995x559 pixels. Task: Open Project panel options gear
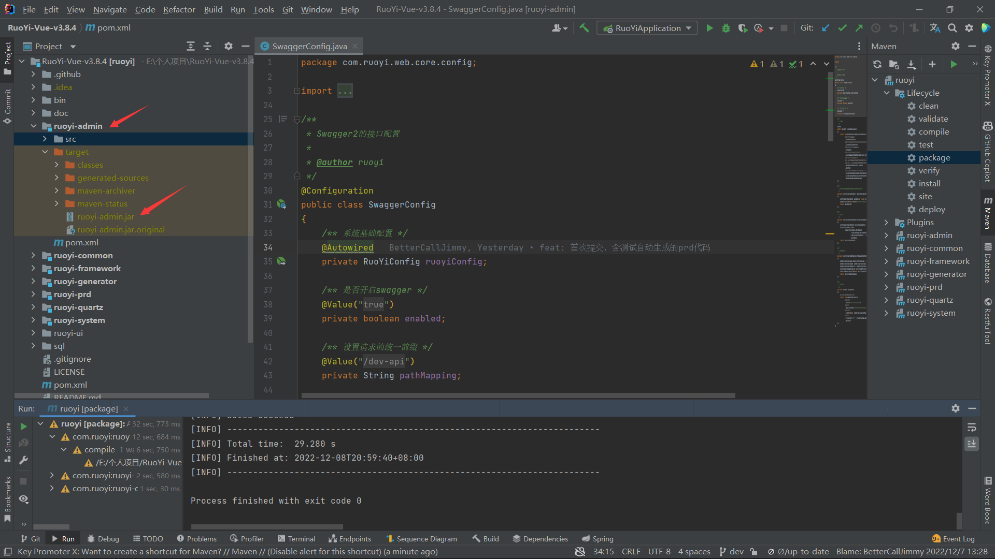pyautogui.click(x=229, y=46)
